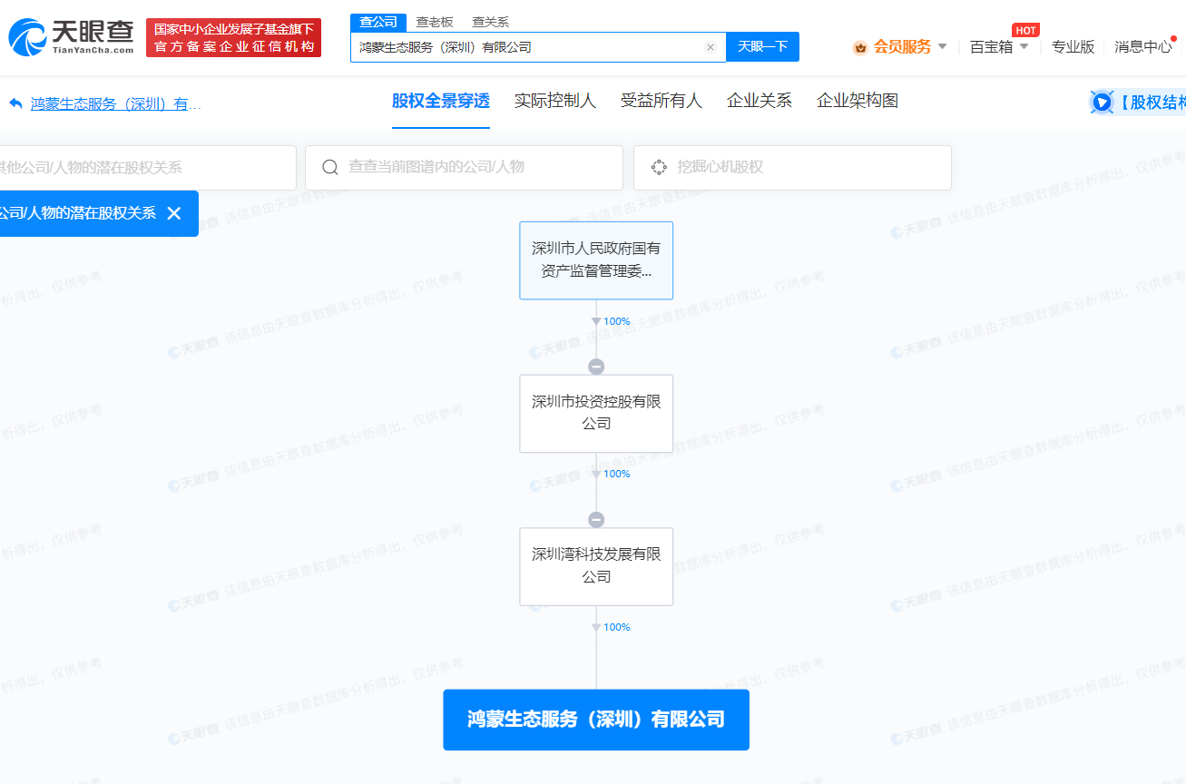This screenshot has width=1186, height=784.
Task: Click the 查查当前图谱内的公司/人物 search field
Action: click(x=464, y=168)
